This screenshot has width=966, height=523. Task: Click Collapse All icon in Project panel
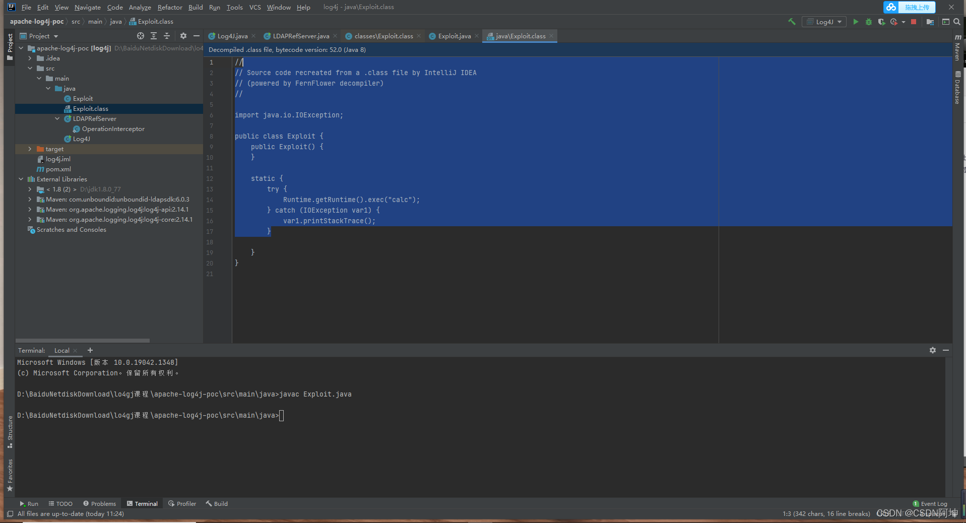[x=167, y=36]
